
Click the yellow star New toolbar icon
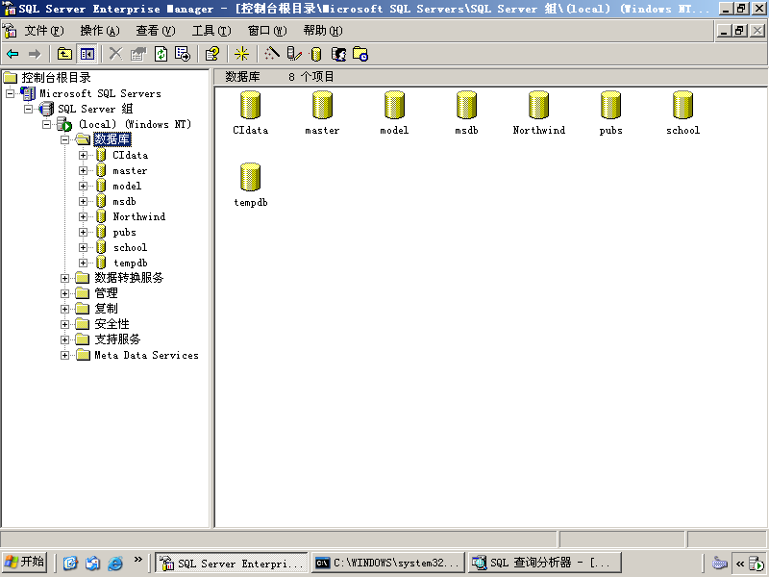(x=241, y=54)
